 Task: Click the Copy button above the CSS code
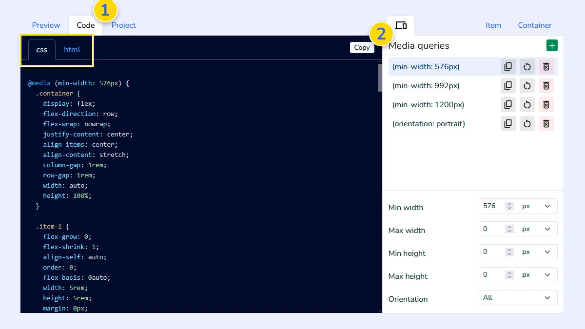[x=362, y=47]
